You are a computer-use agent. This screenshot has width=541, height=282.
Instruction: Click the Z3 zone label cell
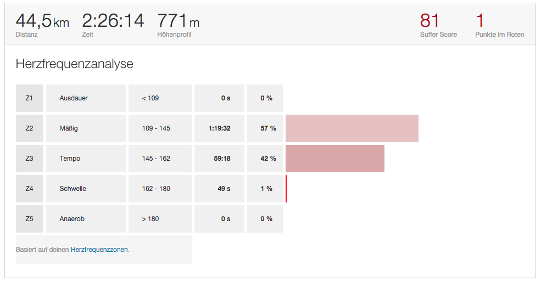pyautogui.click(x=30, y=159)
